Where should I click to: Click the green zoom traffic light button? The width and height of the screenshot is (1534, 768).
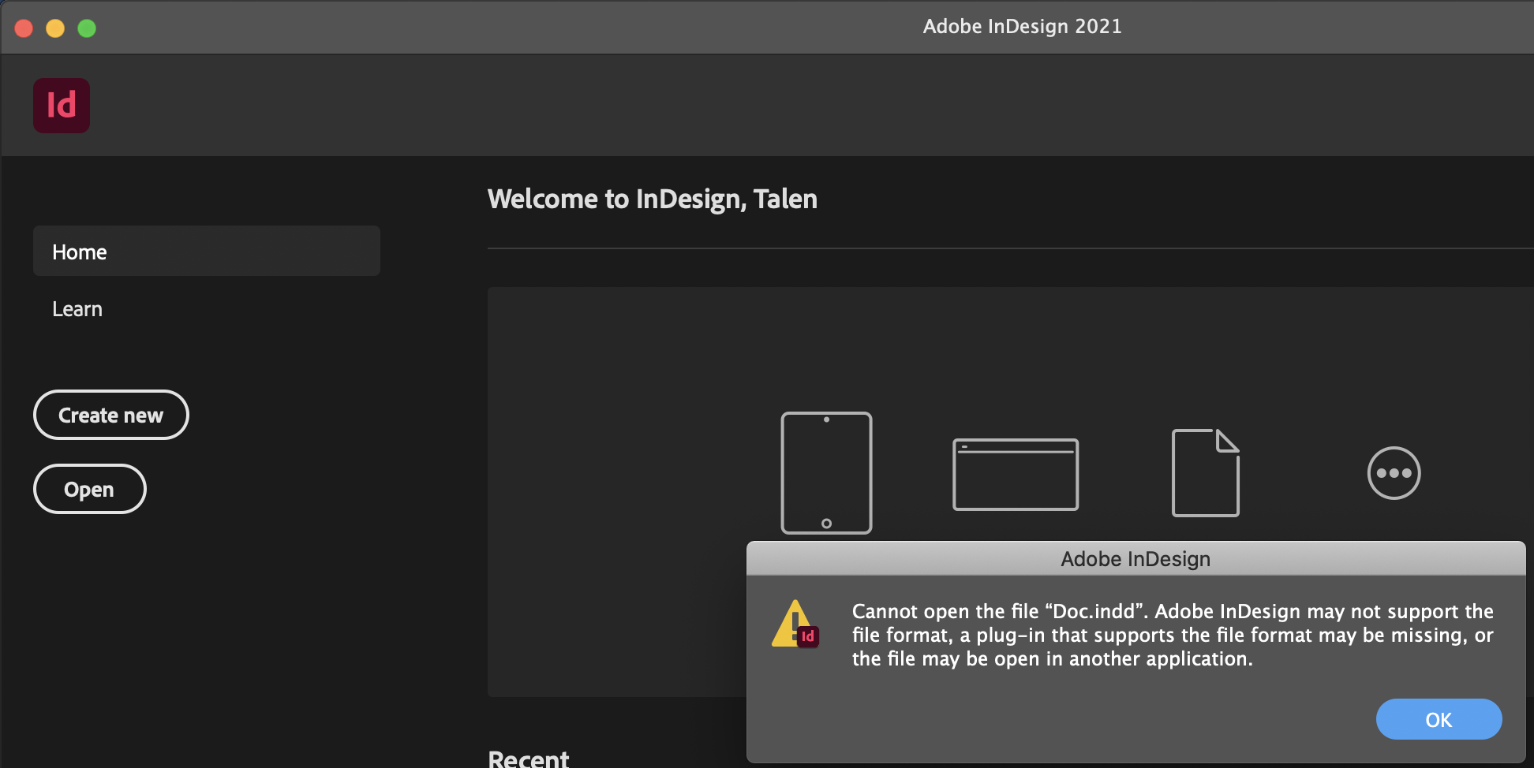87,27
